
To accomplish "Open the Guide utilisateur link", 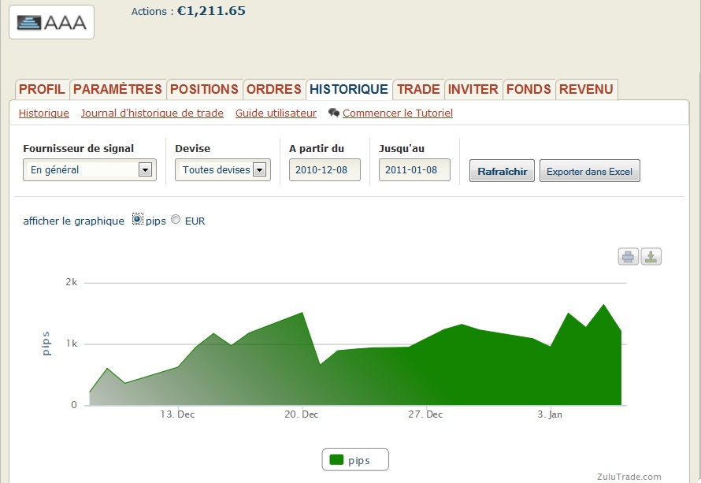I will pos(276,113).
